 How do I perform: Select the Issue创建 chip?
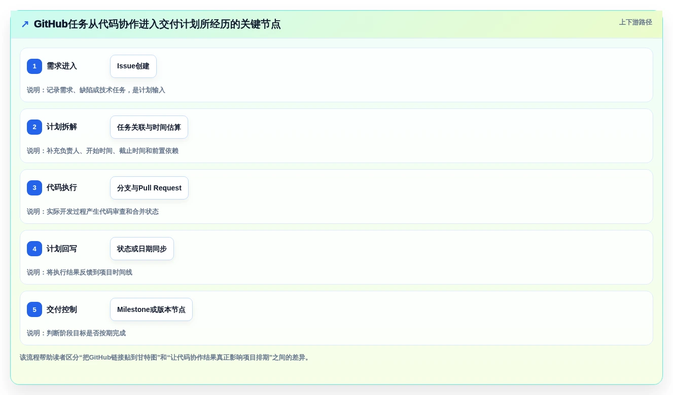coord(133,66)
